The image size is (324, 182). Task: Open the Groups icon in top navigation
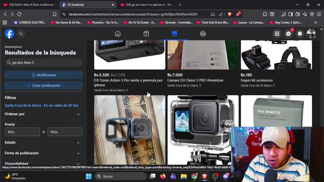pyautogui.click(x=203, y=34)
